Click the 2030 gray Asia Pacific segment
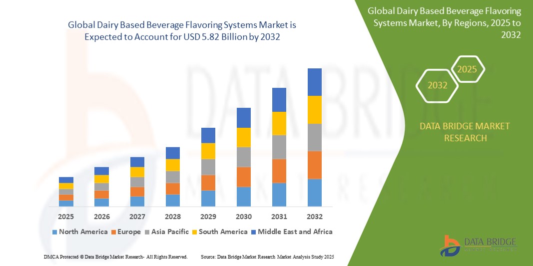The image size is (533, 266). [243, 157]
